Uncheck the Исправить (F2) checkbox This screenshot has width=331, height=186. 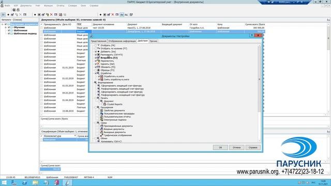point(96,58)
